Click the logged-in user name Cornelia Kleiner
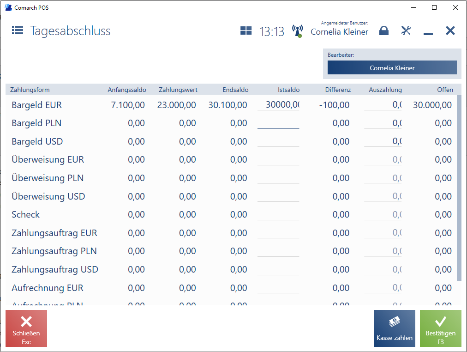 tap(340, 32)
